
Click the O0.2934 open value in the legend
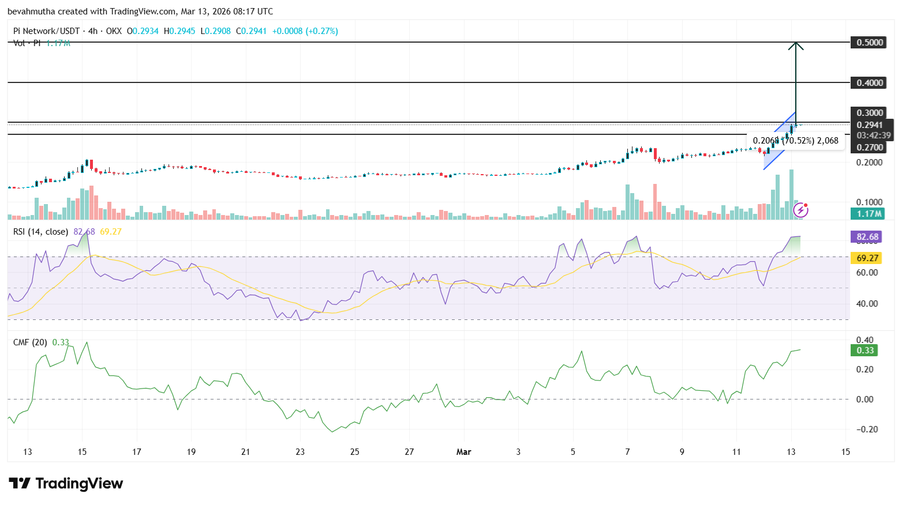(x=142, y=31)
